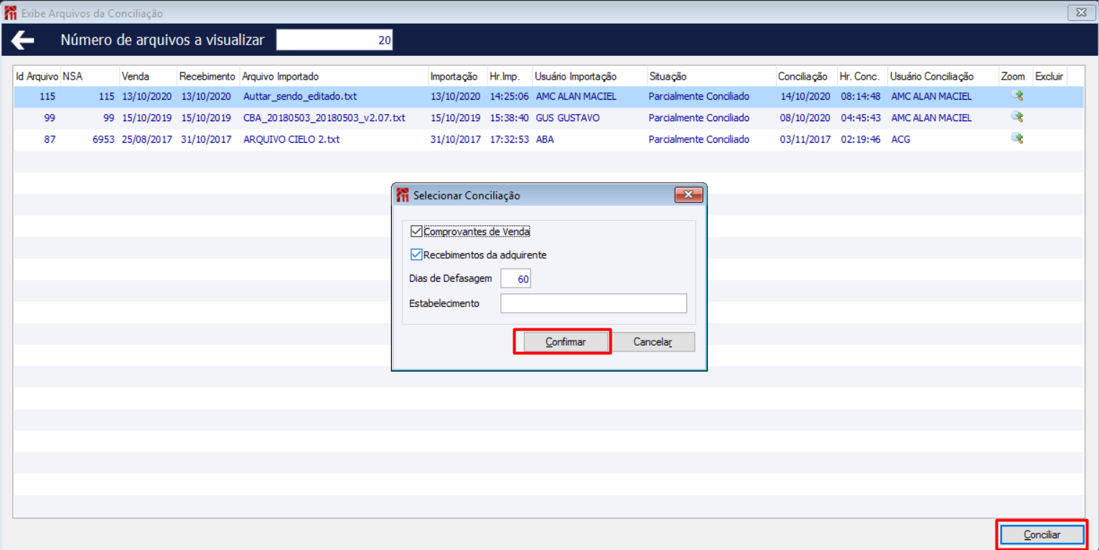Close the Selecionar Conciliação dialog
The width and height of the screenshot is (1099, 550).
pos(688,194)
